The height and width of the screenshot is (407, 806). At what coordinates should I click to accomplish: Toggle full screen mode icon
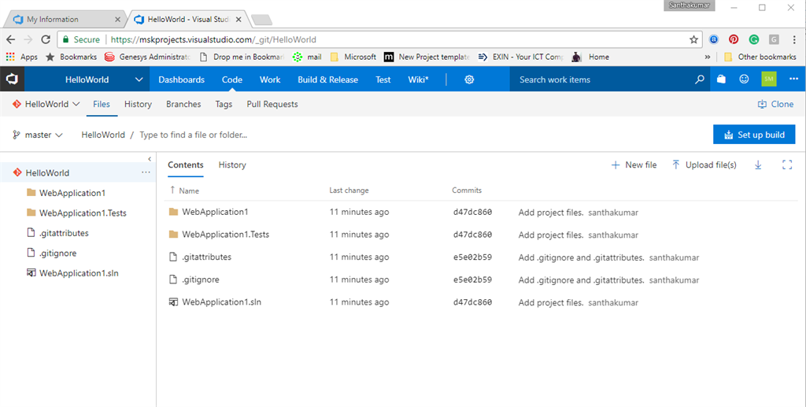point(786,165)
